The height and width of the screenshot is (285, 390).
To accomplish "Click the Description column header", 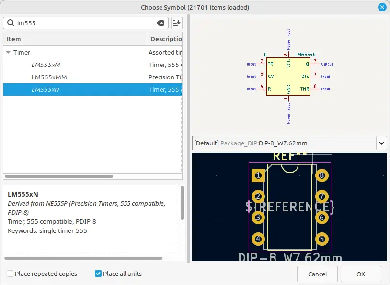I will point(165,39).
